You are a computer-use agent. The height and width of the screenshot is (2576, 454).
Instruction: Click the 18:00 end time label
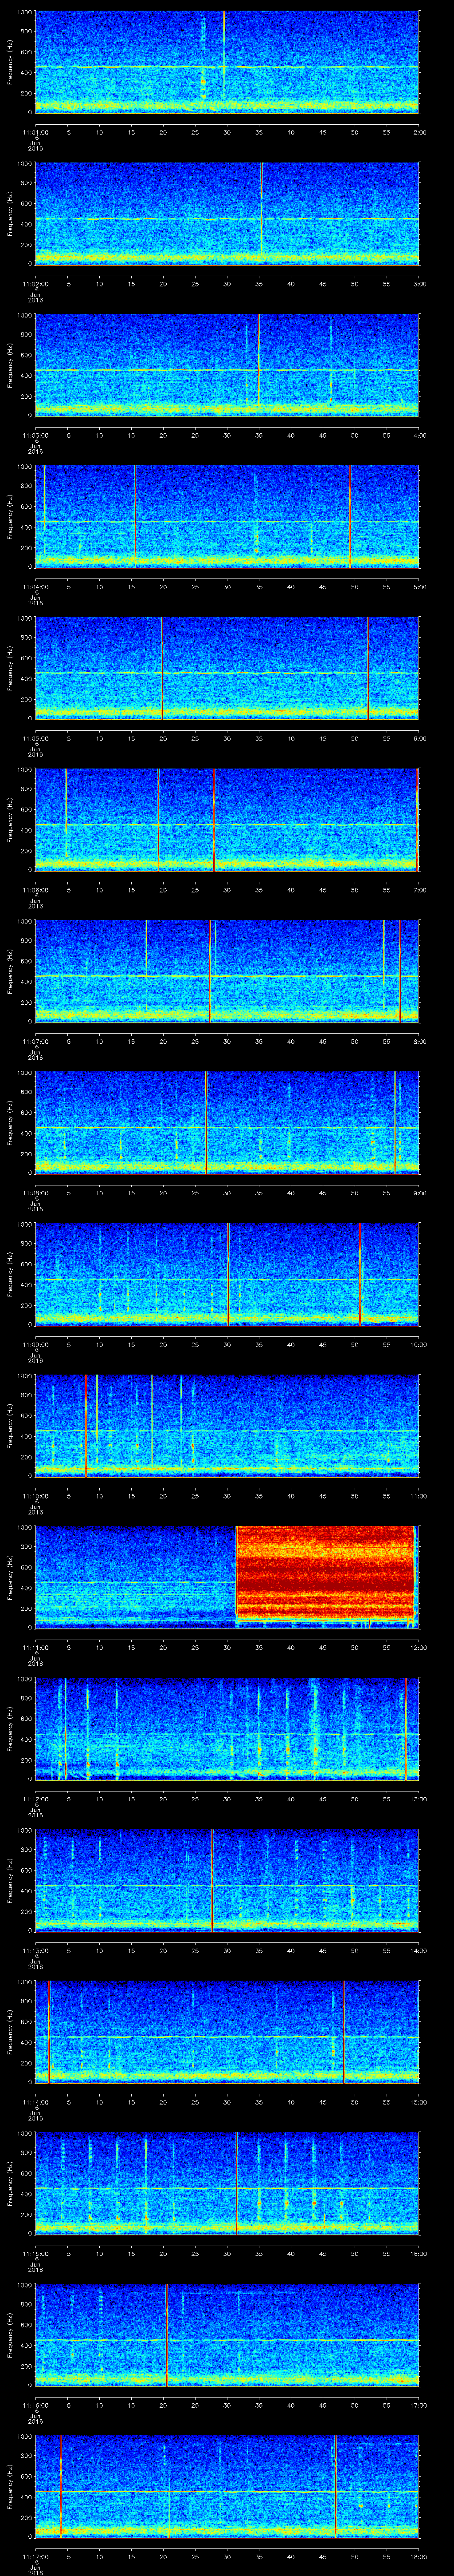pyautogui.click(x=418, y=2556)
